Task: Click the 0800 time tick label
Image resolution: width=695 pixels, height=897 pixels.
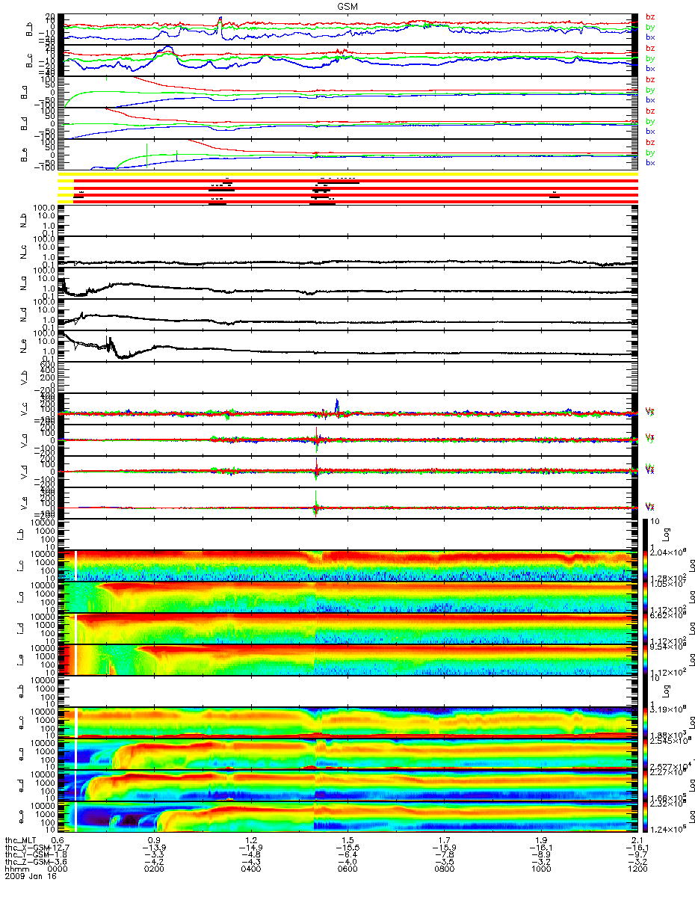Action: (x=444, y=870)
